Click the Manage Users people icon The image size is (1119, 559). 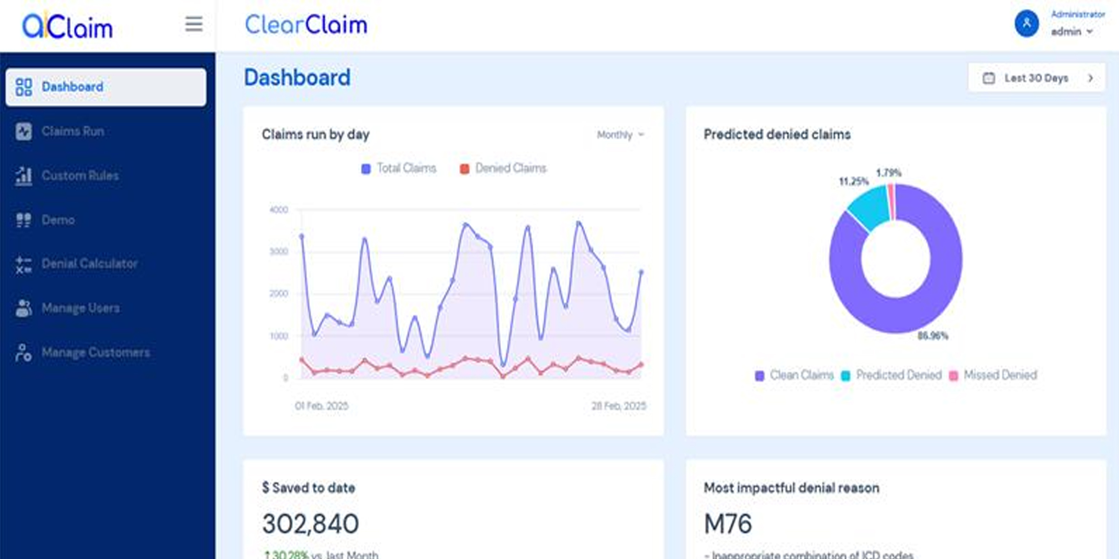coord(23,308)
